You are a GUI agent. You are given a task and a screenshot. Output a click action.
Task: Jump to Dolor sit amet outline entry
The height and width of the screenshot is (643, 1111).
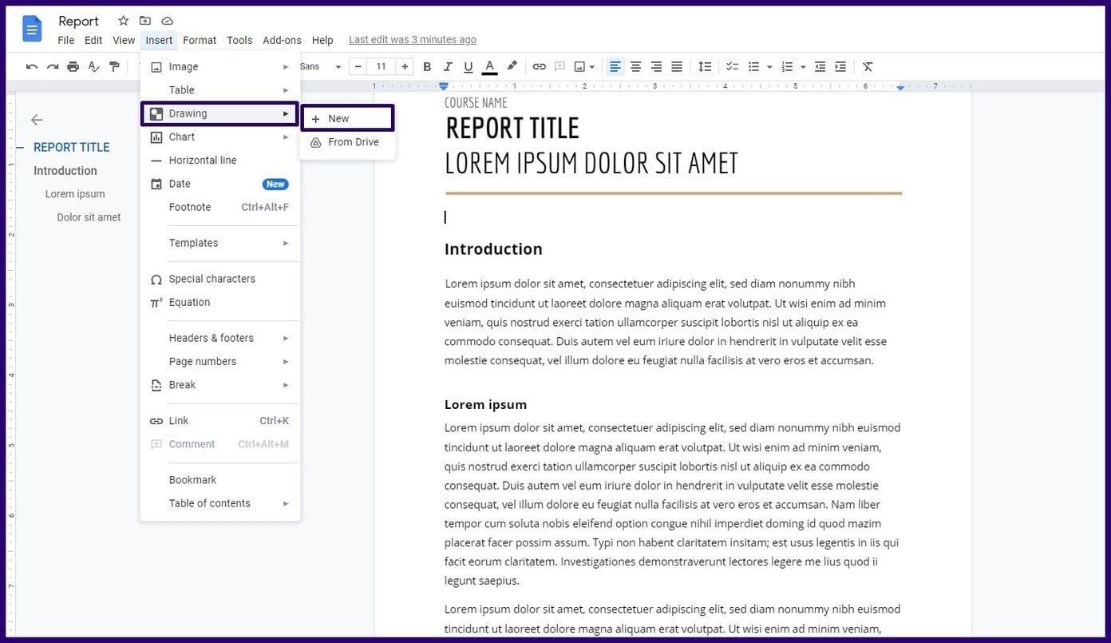point(89,217)
